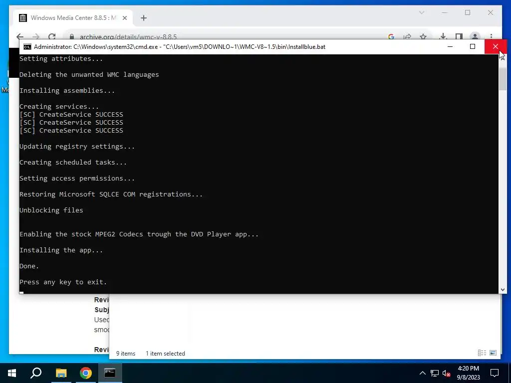
Task: Minimize the Administrator cmd window
Action: [x=450, y=46]
